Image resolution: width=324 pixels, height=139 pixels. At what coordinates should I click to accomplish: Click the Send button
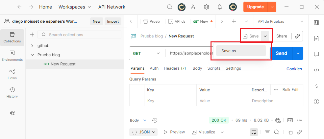click(281, 53)
